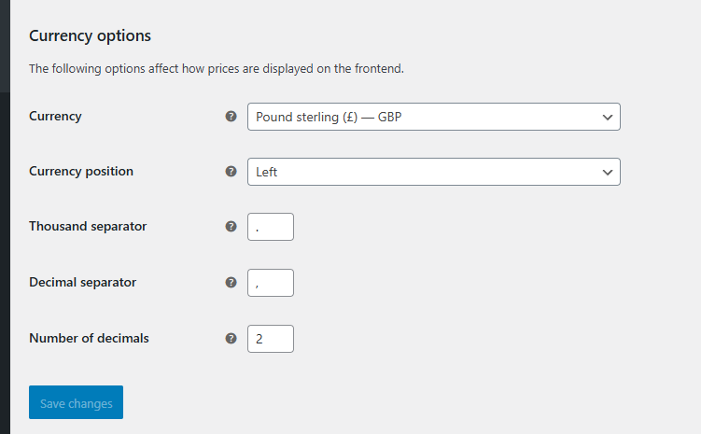Open the Currency position dropdown showing Left
The width and height of the screenshot is (701, 434).
(434, 172)
